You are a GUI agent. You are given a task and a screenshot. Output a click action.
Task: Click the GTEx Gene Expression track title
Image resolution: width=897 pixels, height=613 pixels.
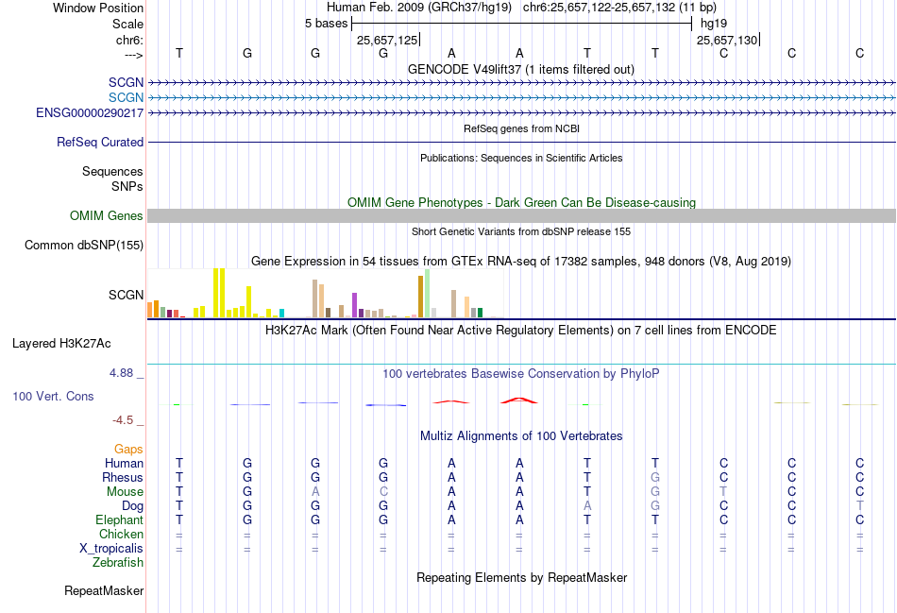tap(521, 261)
